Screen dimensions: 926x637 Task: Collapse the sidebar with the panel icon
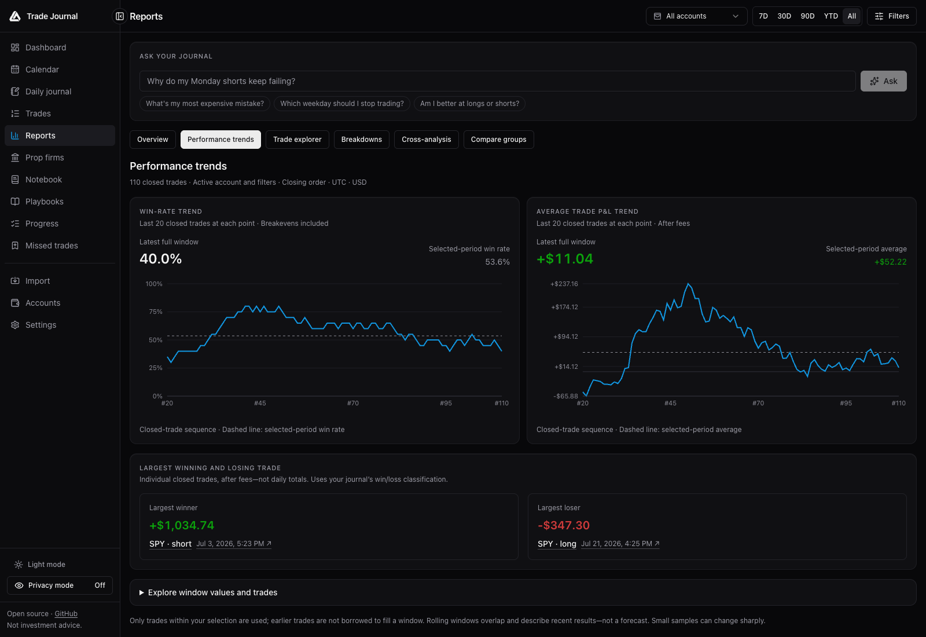tap(120, 16)
